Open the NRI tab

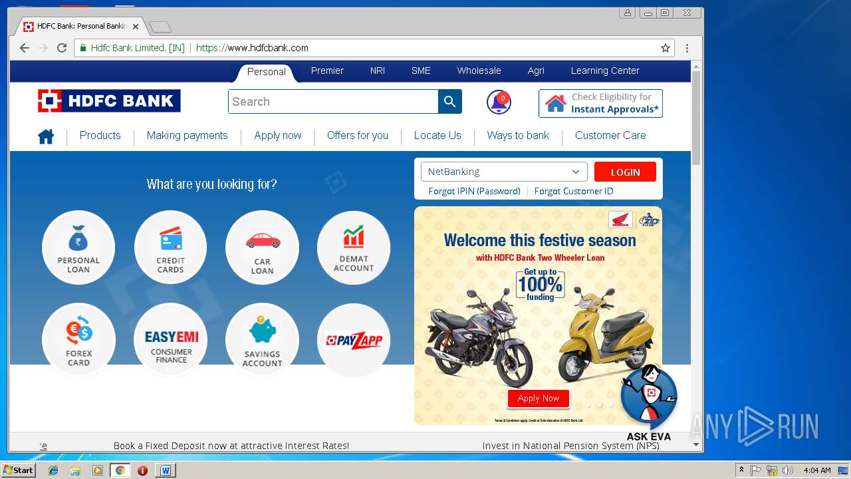point(378,71)
